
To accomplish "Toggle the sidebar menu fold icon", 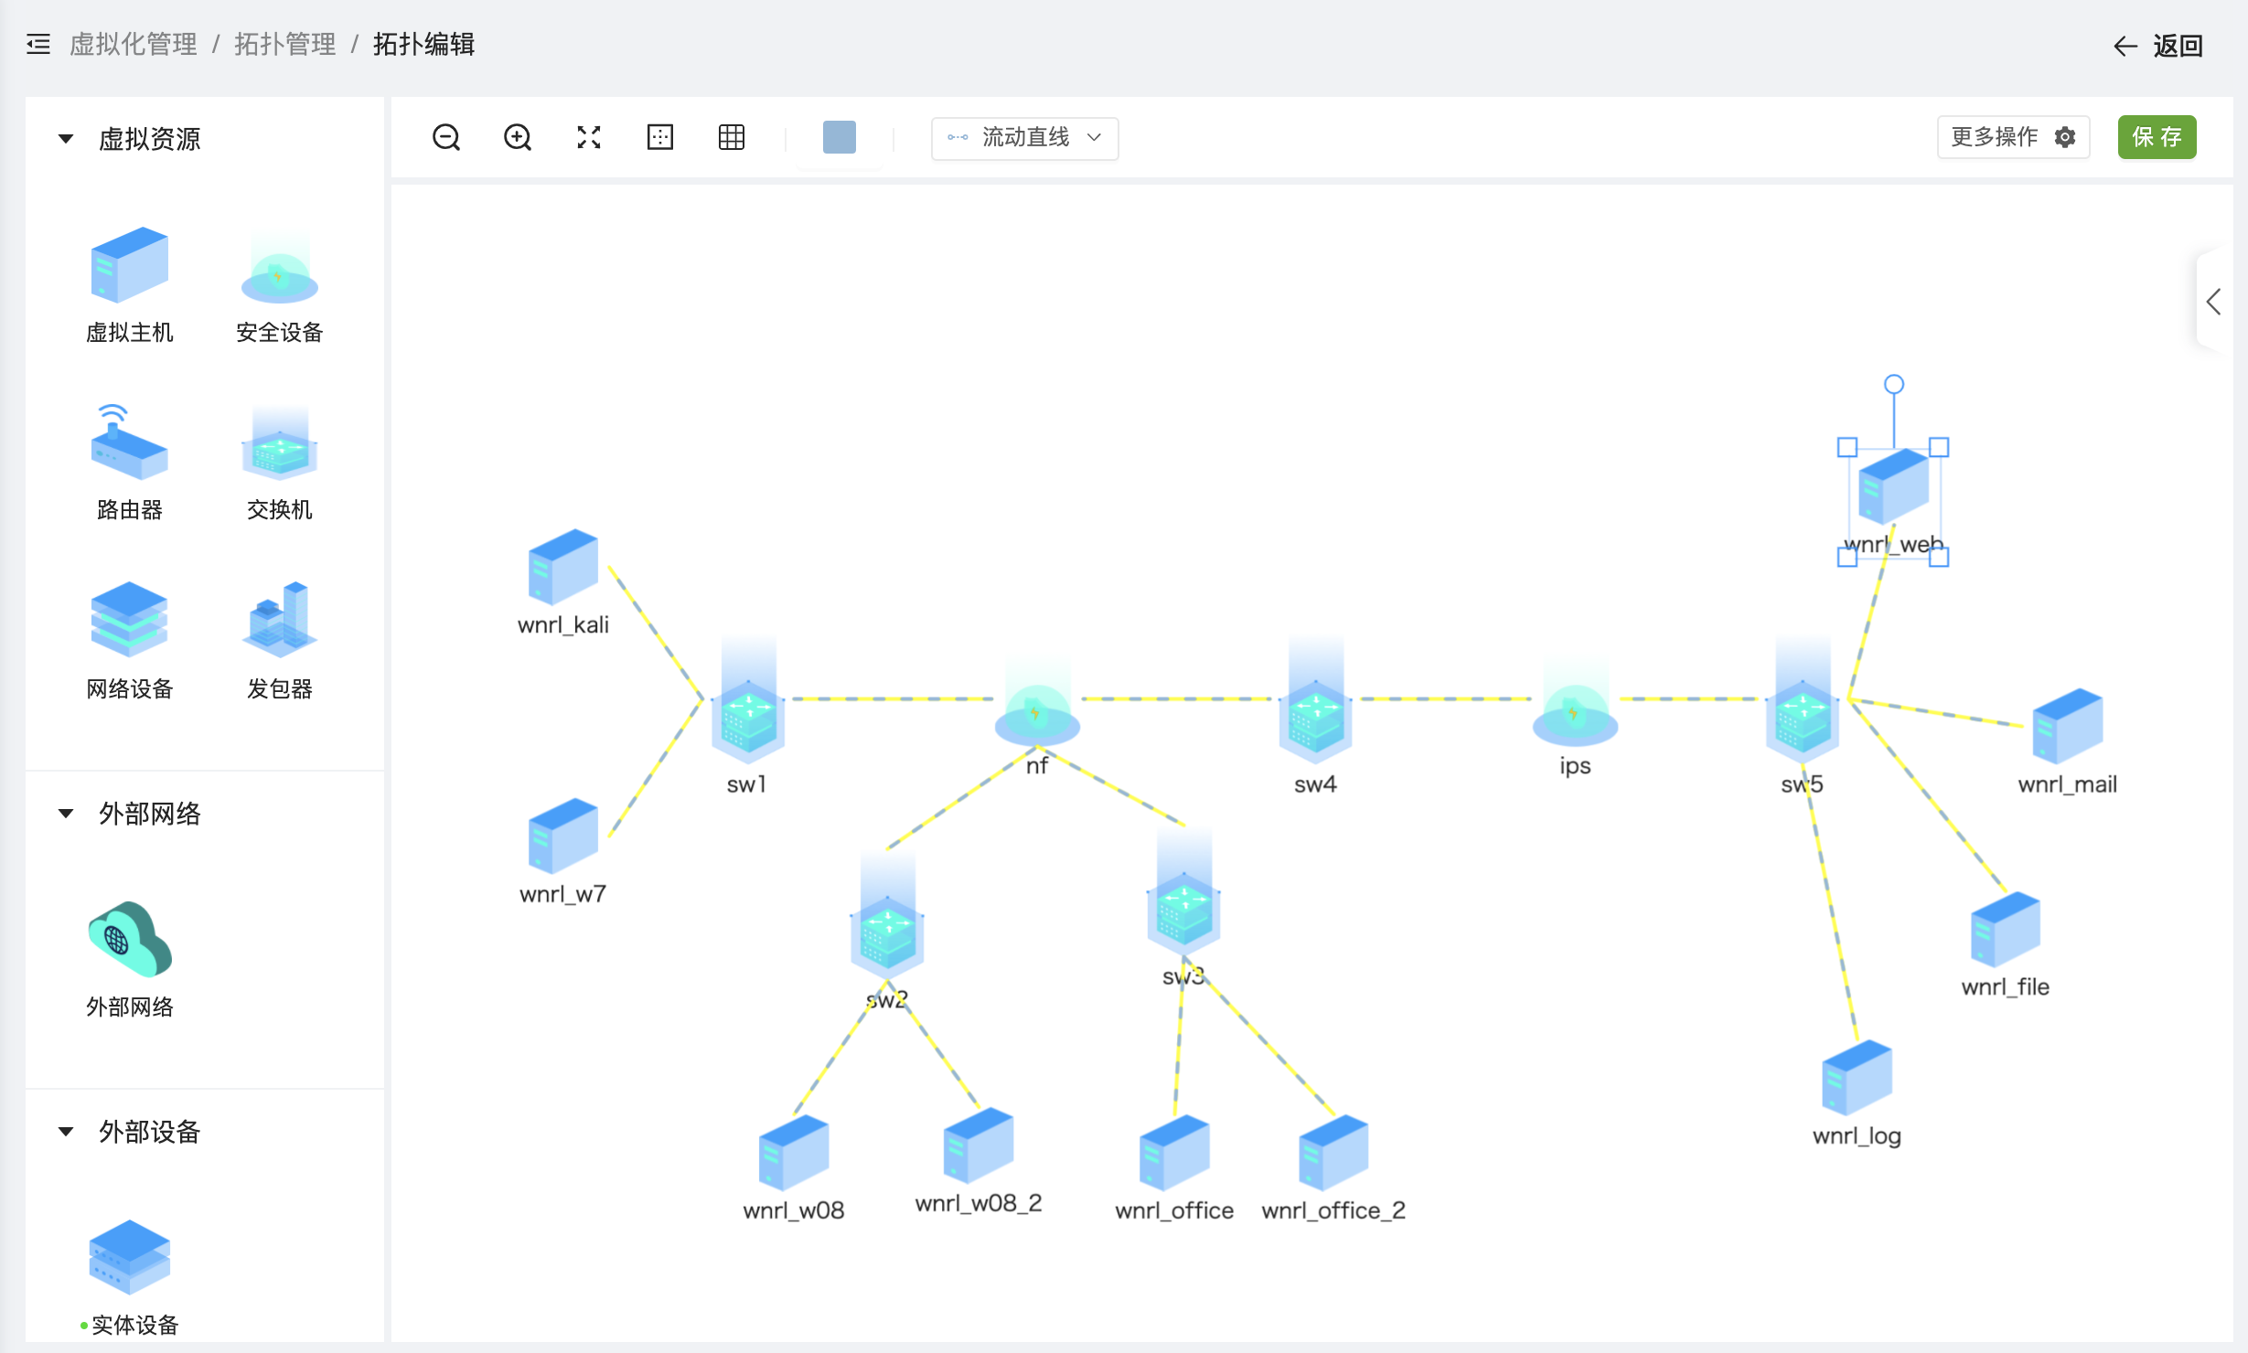I will 38,44.
